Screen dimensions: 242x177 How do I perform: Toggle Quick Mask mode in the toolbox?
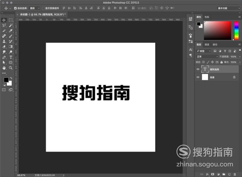tap(4, 90)
